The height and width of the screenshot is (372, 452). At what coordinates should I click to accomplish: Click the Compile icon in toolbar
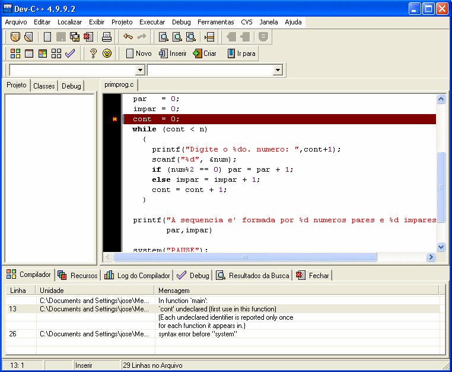15,53
